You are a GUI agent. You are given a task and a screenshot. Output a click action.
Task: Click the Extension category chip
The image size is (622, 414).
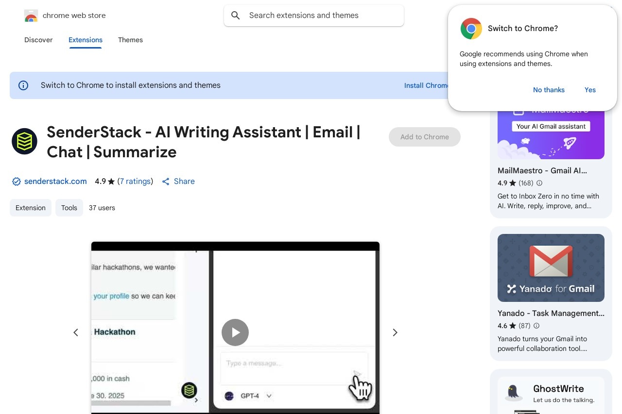(x=31, y=208)
